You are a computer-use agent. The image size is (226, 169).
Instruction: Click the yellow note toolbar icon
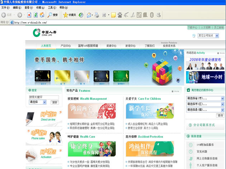(x=113, y=15)
